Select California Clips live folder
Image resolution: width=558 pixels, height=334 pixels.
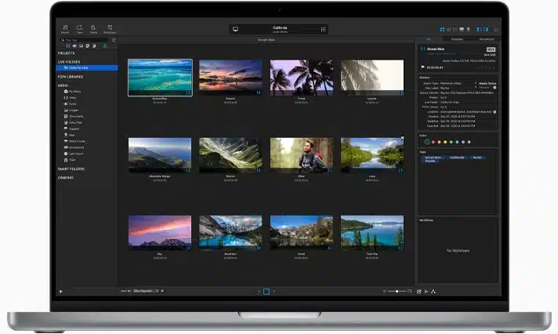(87, 67)
